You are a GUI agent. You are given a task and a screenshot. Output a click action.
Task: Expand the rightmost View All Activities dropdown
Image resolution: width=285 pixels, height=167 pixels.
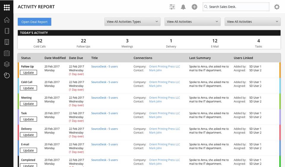pos(253,22)
